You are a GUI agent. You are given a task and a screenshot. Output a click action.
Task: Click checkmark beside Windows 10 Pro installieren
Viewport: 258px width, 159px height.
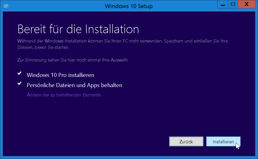[19, 73]
